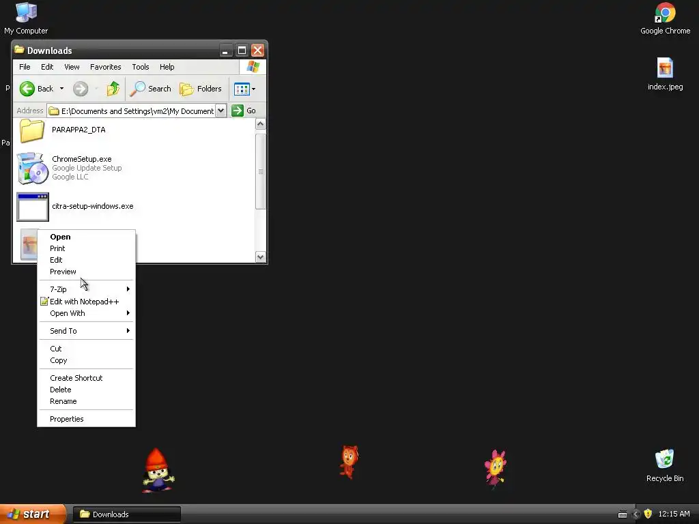Maximize the Downloads window
Viewport: 699px width, 524px height.
click(x=242, y=50)
